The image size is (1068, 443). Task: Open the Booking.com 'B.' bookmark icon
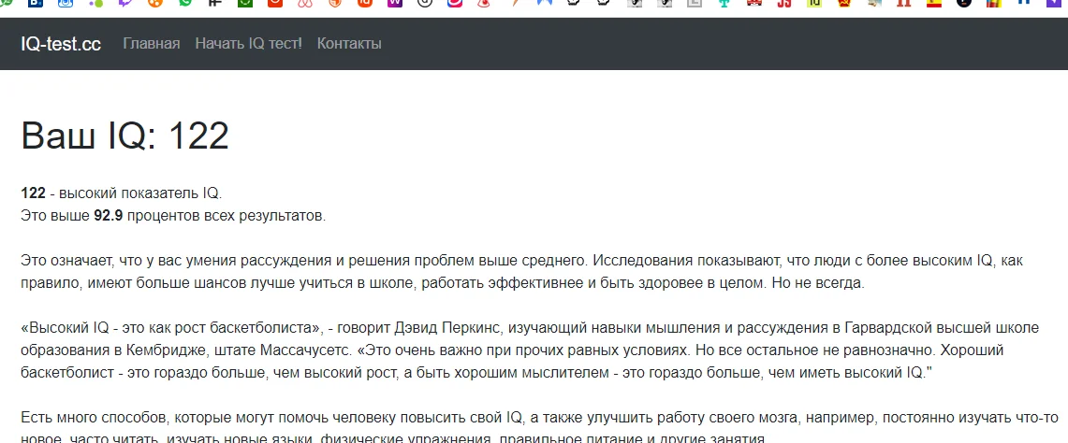coord(37,3)
